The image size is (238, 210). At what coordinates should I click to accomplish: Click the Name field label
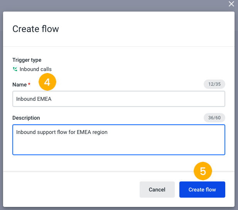tap(19, 85)
